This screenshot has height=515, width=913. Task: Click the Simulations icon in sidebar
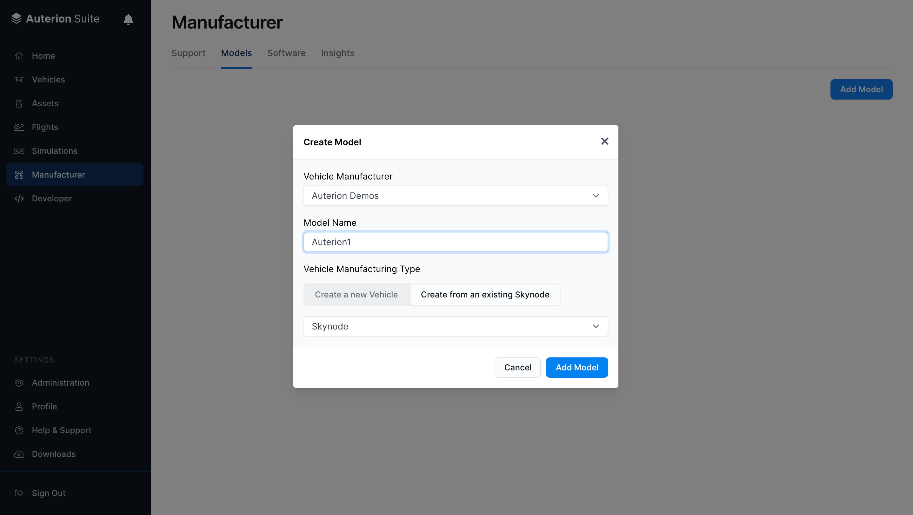click(x=19, y=151)
